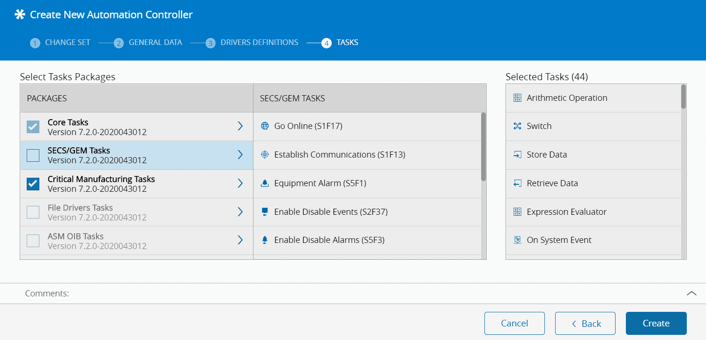Go to the General Data step
This screenshot has height=340, width=706.
[155, 43]
